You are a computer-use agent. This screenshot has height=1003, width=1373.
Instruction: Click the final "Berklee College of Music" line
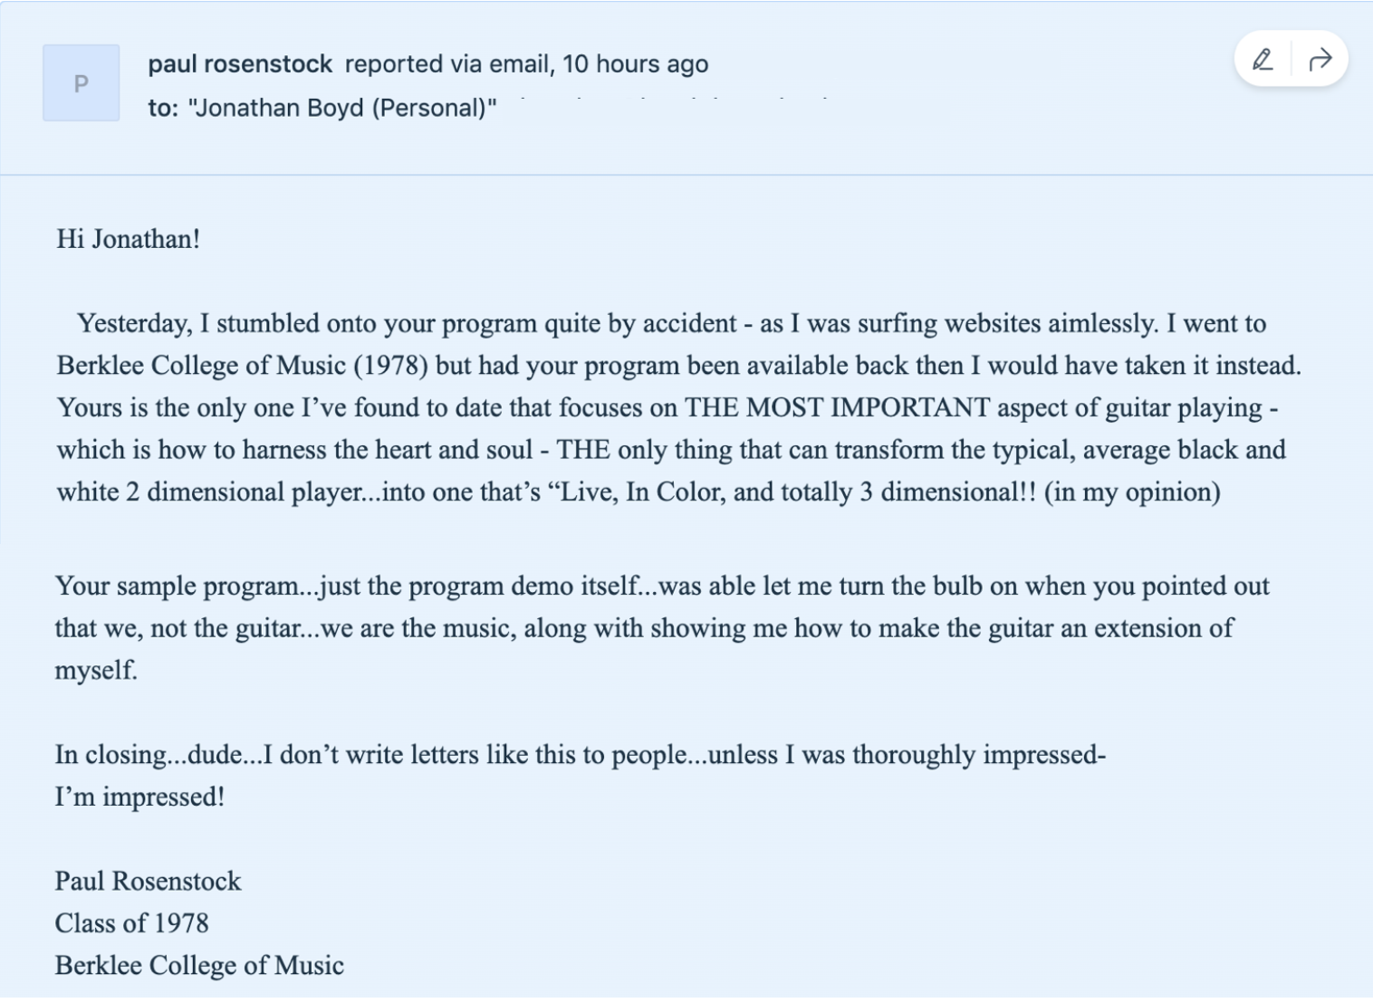tap(199, 965)
